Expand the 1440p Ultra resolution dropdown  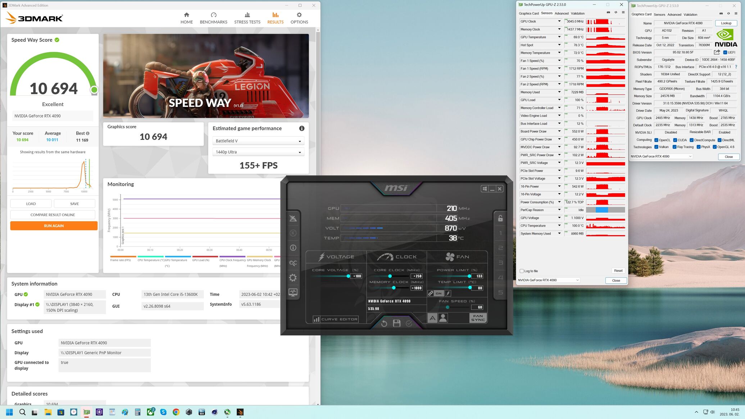pyautogui.click(x=258, y=152)
